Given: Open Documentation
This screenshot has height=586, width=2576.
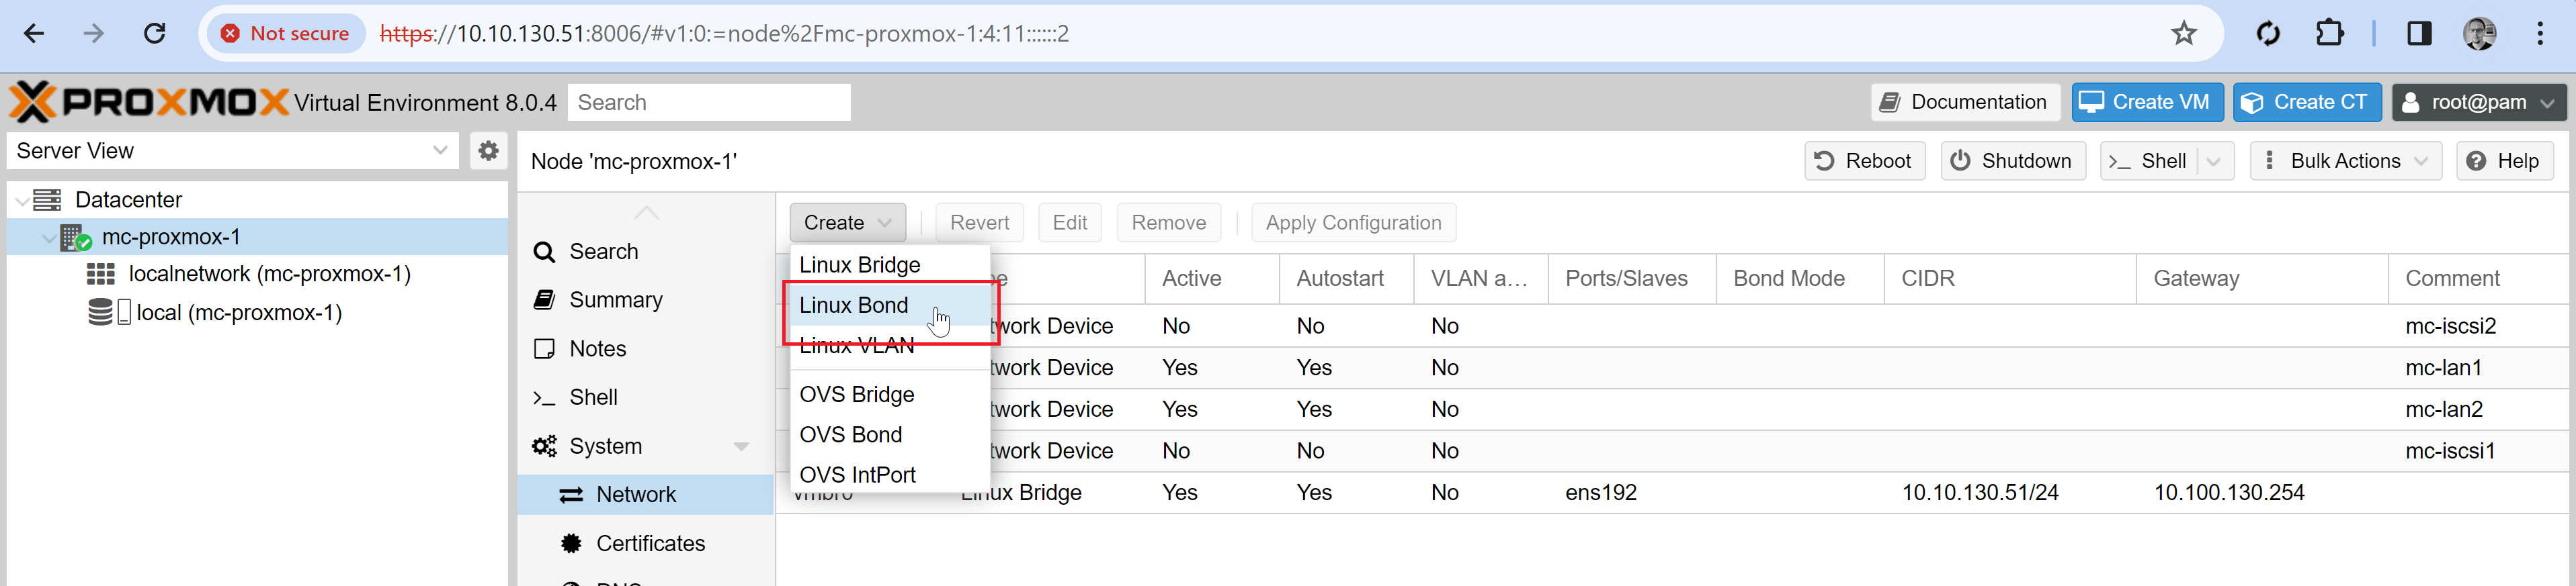Looking at the screenshot, I should pos(1965,102).
